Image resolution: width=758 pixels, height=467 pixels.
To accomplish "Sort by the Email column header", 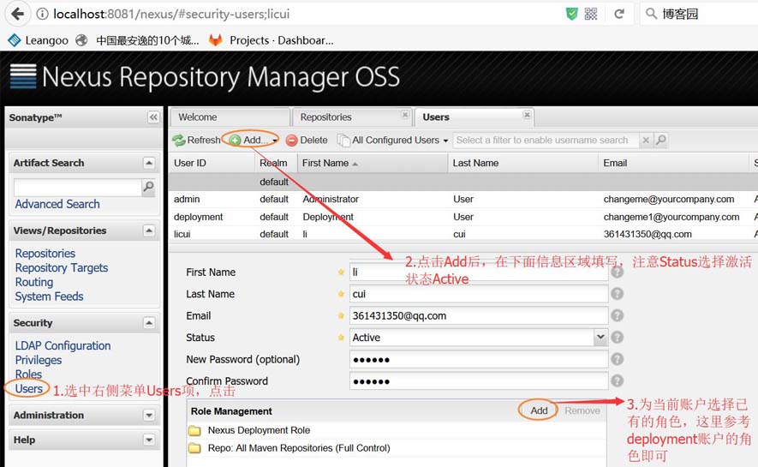I will pyautogui.click(x=673, y=163).
